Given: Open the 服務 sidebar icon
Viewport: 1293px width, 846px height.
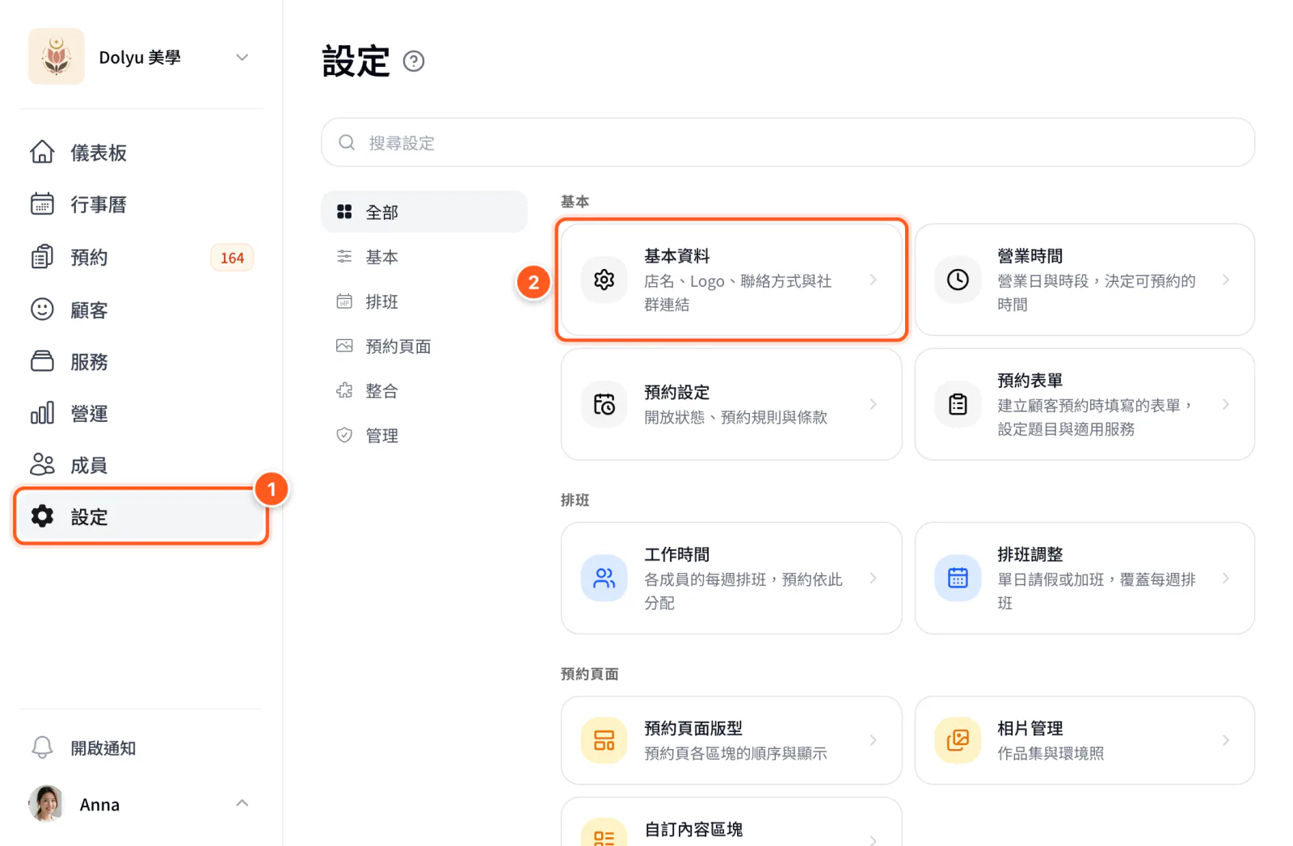Looking at the screenshot, I should pyautogui.click(x=42, y=361).
